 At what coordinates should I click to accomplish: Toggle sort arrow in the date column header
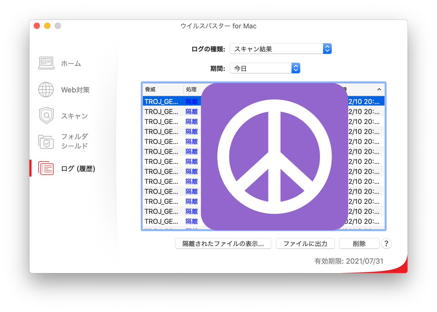(x=379, y=90)
